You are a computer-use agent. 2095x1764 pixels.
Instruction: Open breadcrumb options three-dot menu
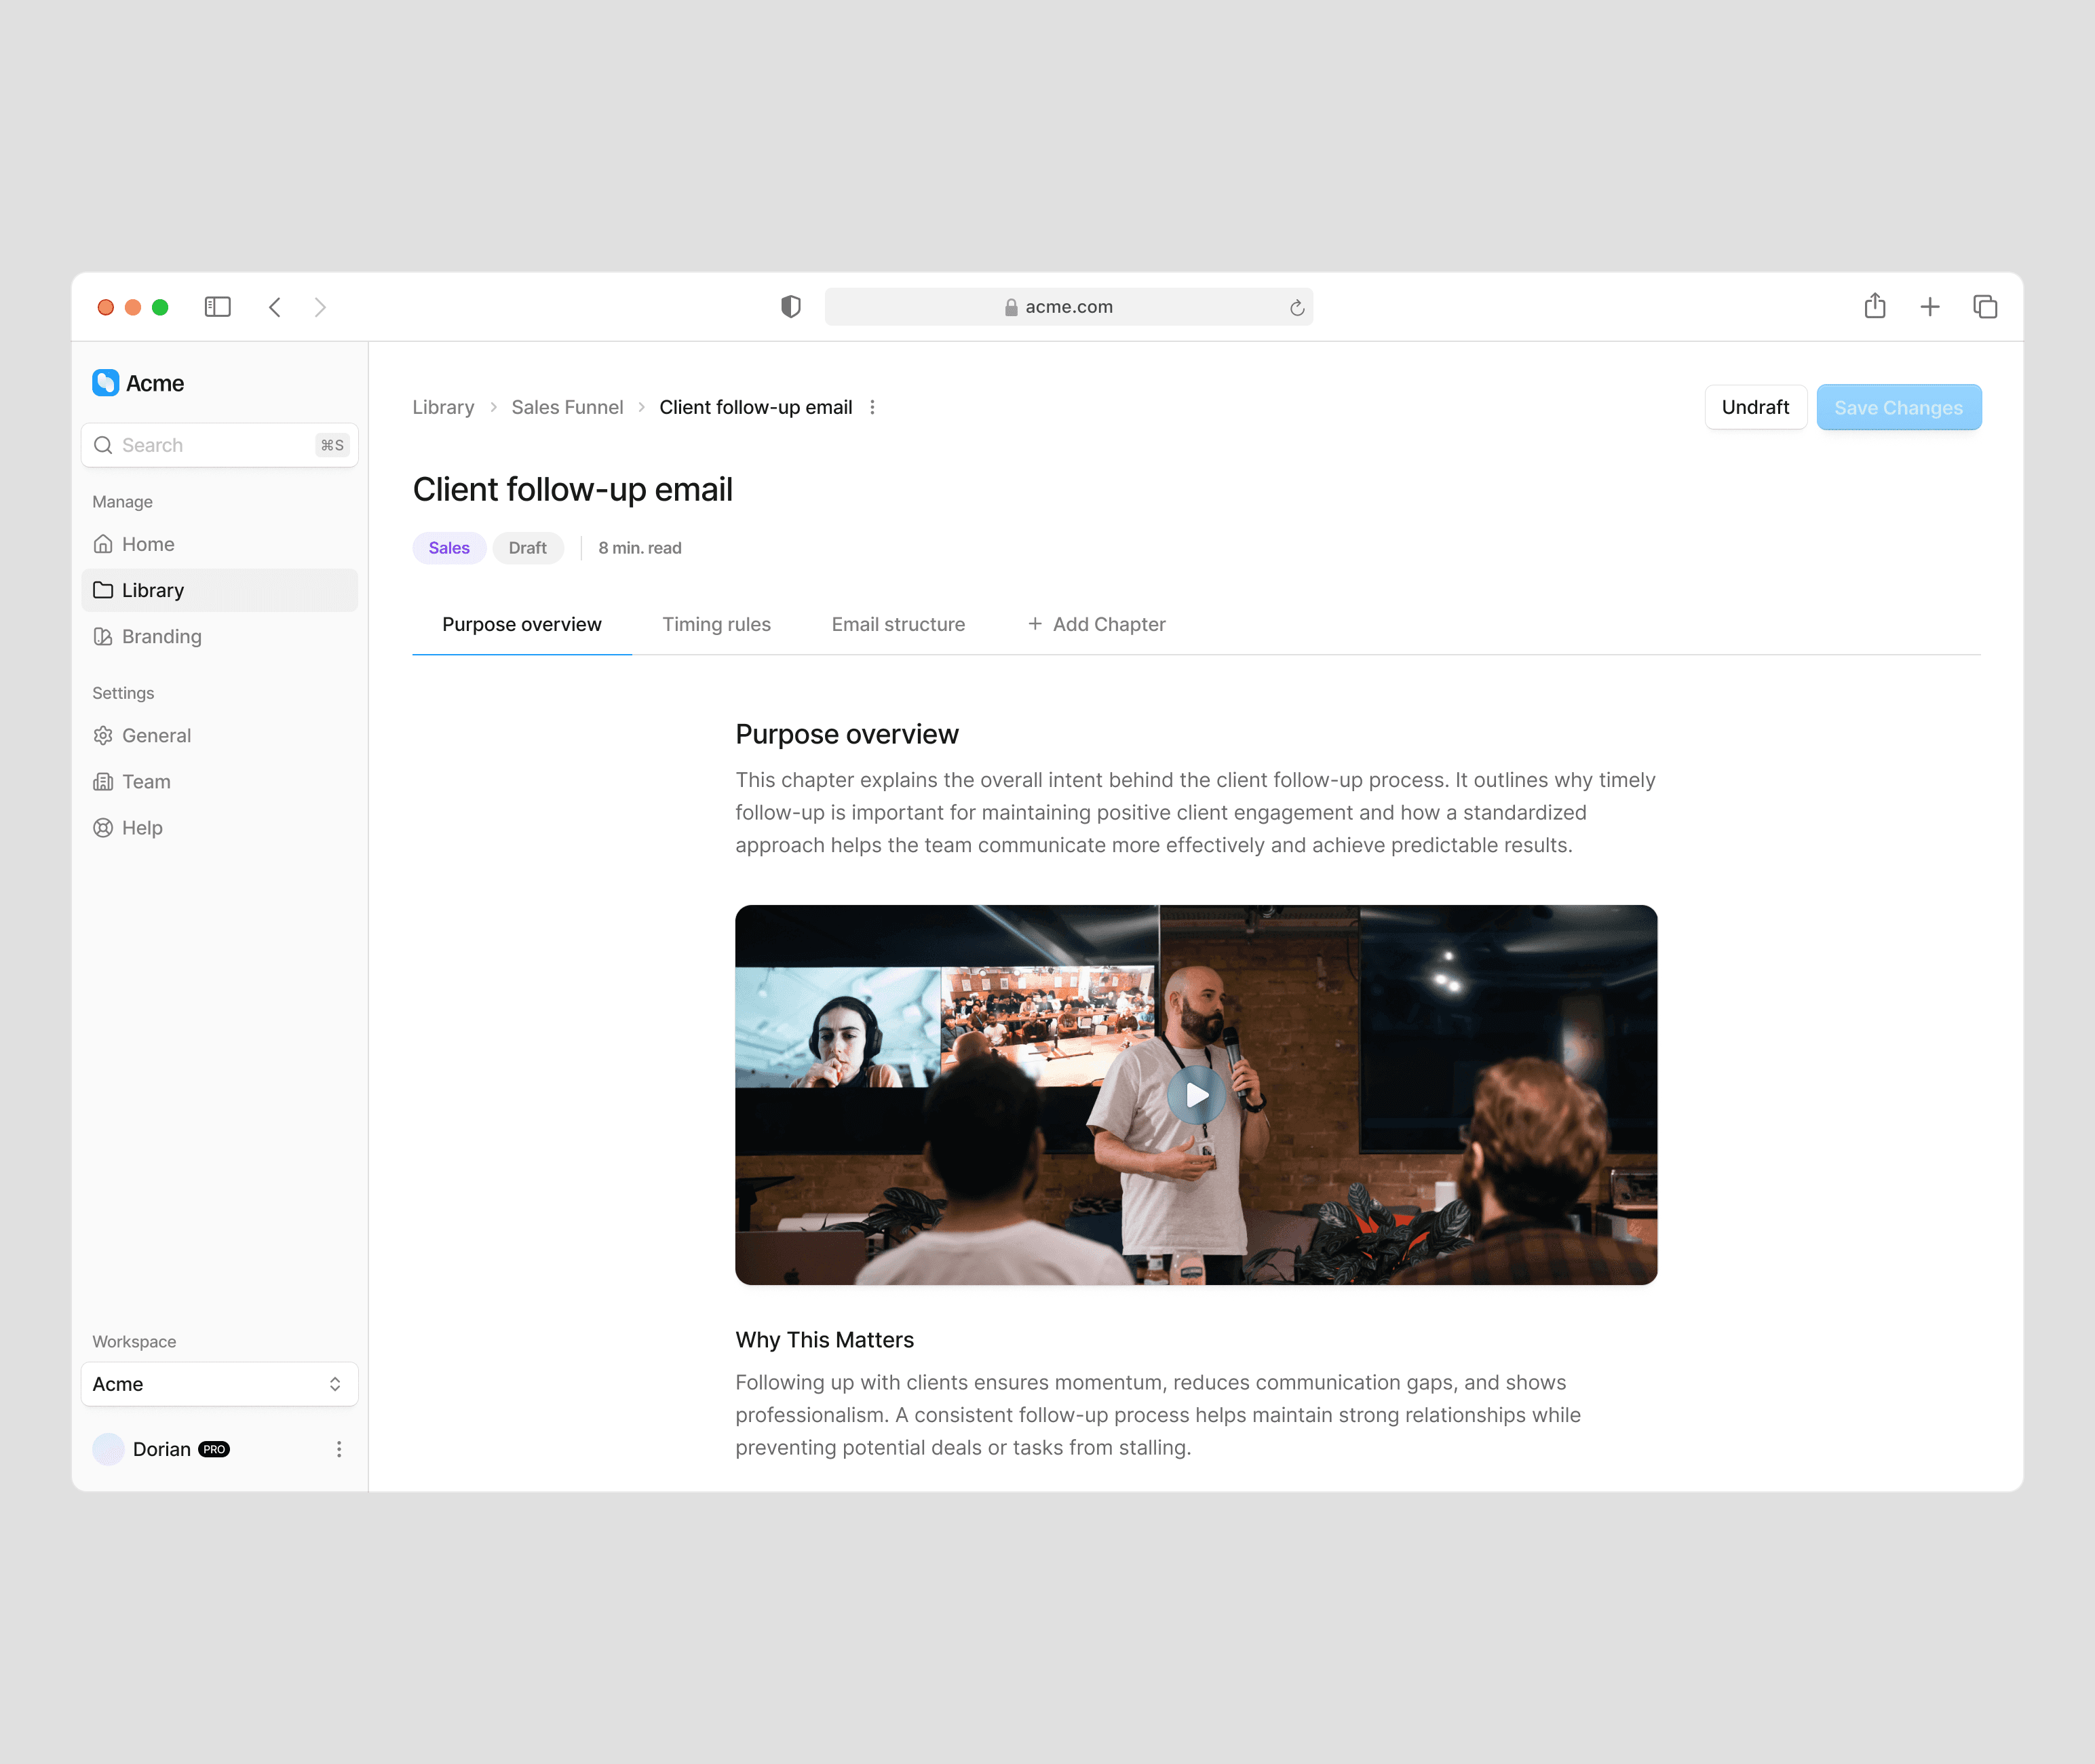pyautogui.click(x=872, y=407)
